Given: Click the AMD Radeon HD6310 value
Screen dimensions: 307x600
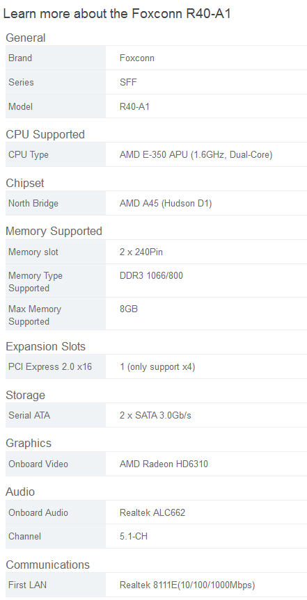Looking at the screenshot, I should coord(164,464).
